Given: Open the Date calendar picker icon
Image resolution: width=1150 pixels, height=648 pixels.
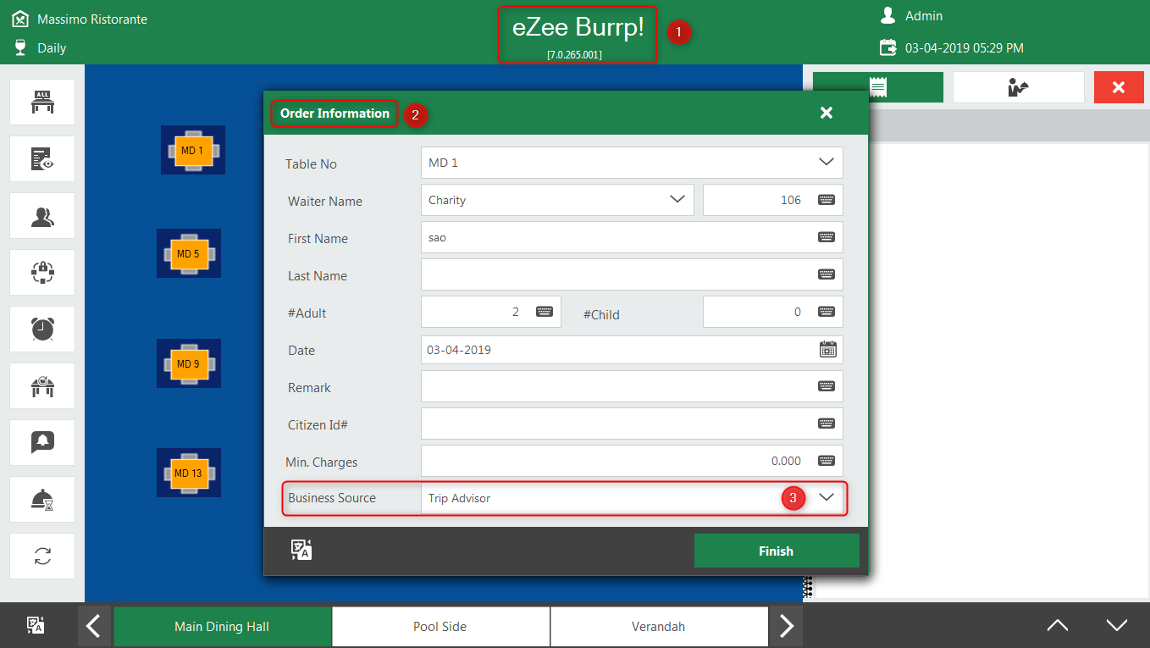Looking at the screenshot, I should (x=828, y=349).
